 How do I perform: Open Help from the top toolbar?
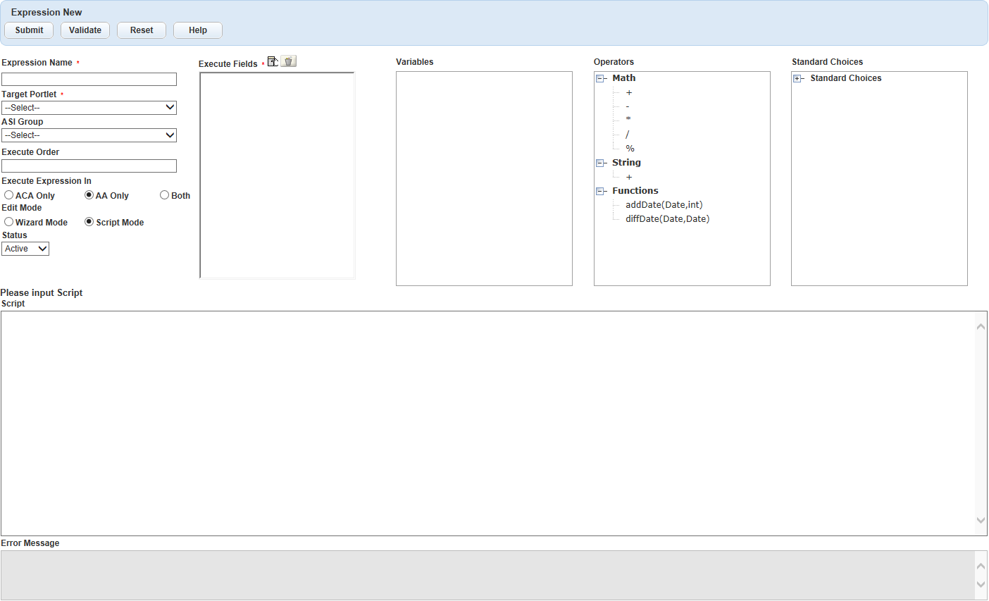point(198,30)
